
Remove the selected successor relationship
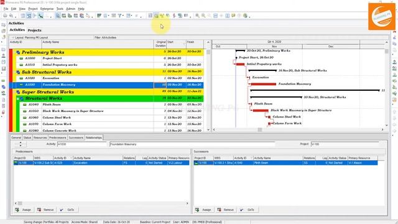(225, 210)
